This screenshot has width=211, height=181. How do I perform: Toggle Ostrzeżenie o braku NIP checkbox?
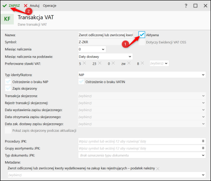8,81
